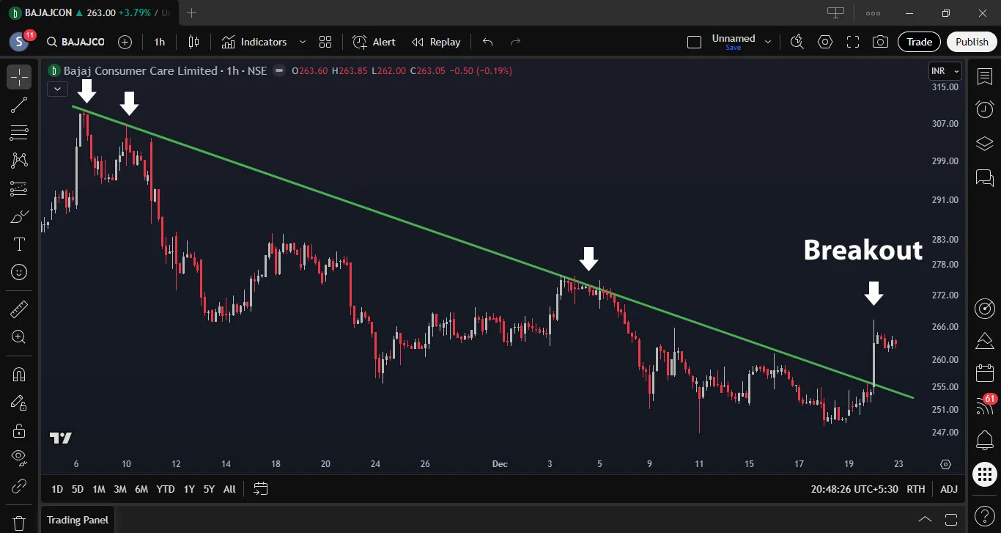The width and height of the screenshot is (1001, 533).
Task: Open the notifications bell panel
Action: coord(985,441)
